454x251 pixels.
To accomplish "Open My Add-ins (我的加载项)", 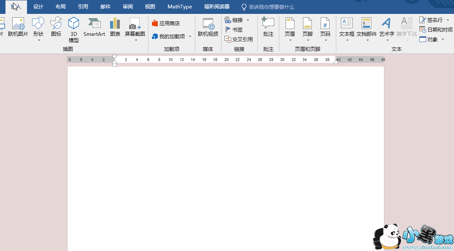I will [168, 36].
